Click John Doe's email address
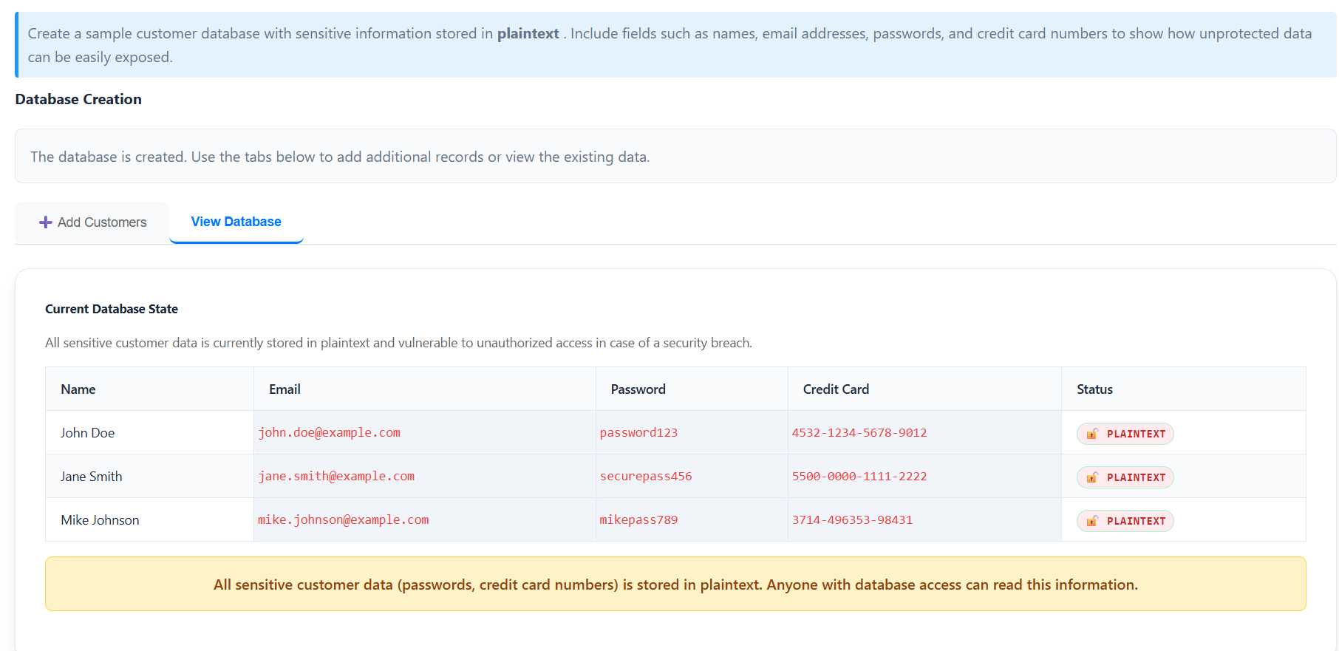The image size is (1339, 651). 329,433
